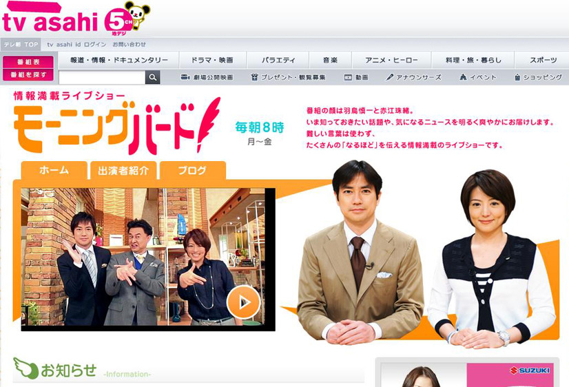Click the 番組の顔は羽鳥慎一と赤江珠緒 description line
Screen dimensions: 569x387
[x=360, y=111]
